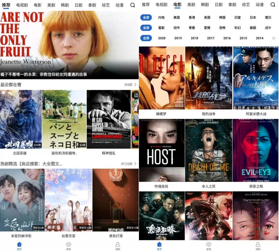
Task: Pick 印度 from the region filters
Action: pyautogui.click(x=238, y=18)
